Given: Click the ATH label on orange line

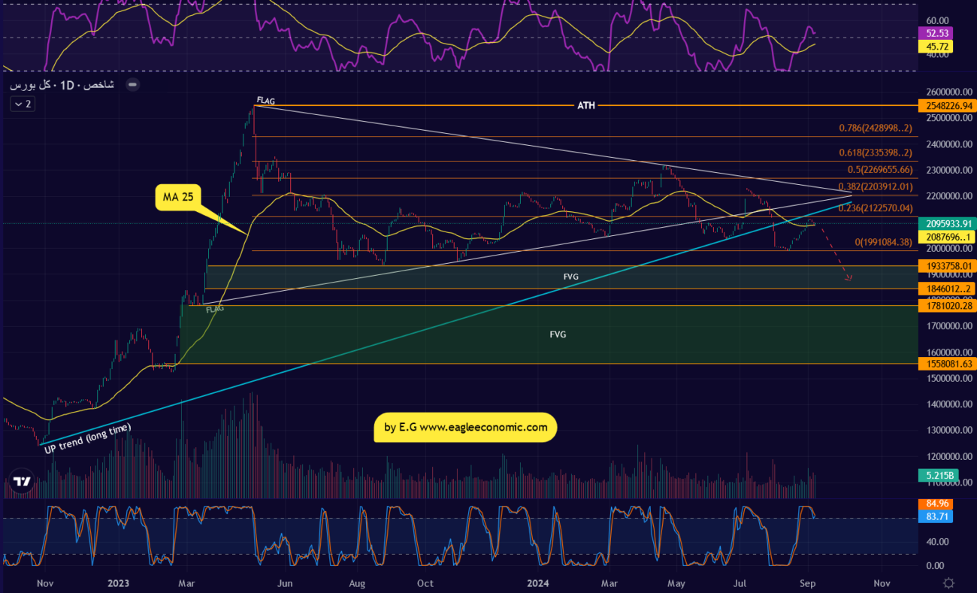Looking at the screenshot, I should 586,106.
